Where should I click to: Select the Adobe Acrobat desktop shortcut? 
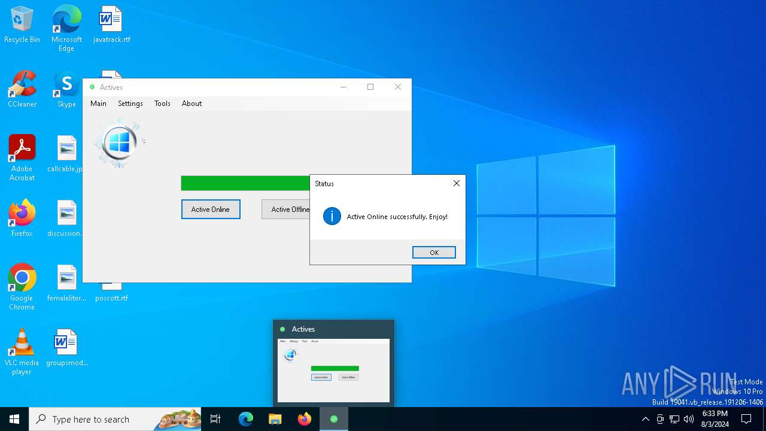(x=22, y=158)
